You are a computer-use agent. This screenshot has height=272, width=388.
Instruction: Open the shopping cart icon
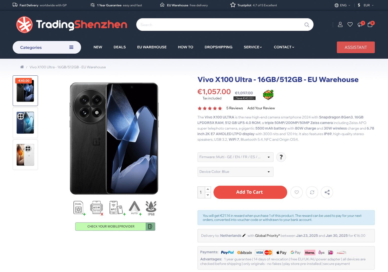[x=370, y=25]
